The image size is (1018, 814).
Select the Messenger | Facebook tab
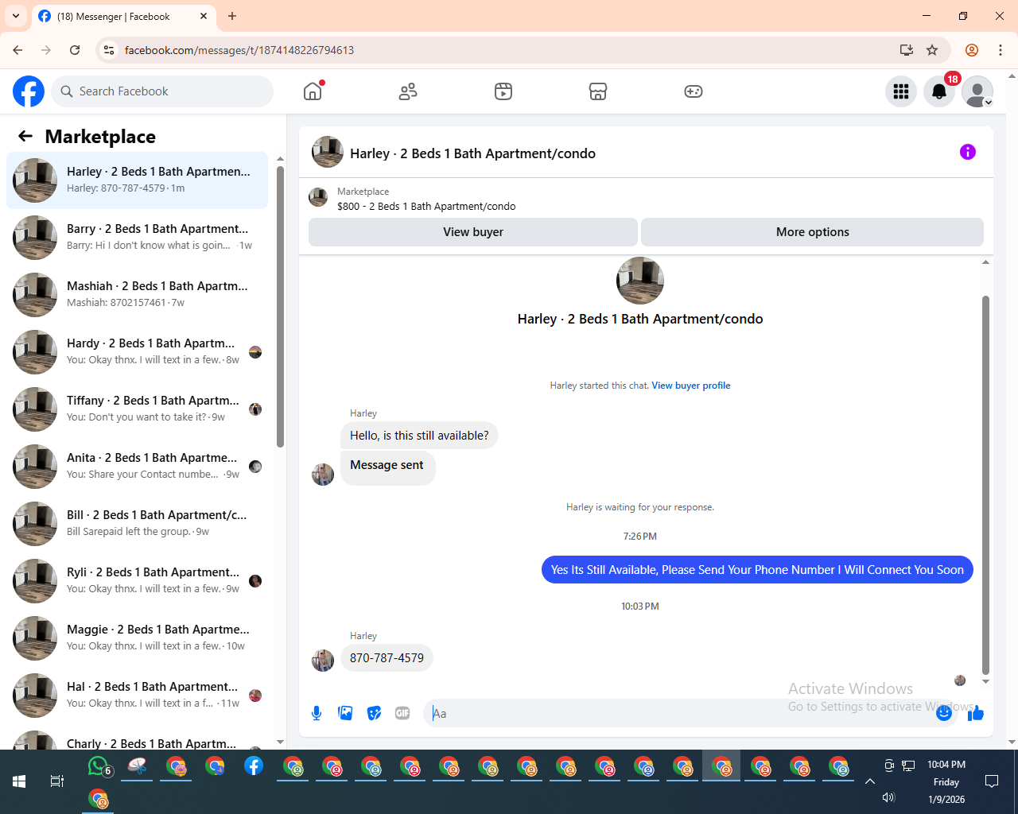pos(123,16)
